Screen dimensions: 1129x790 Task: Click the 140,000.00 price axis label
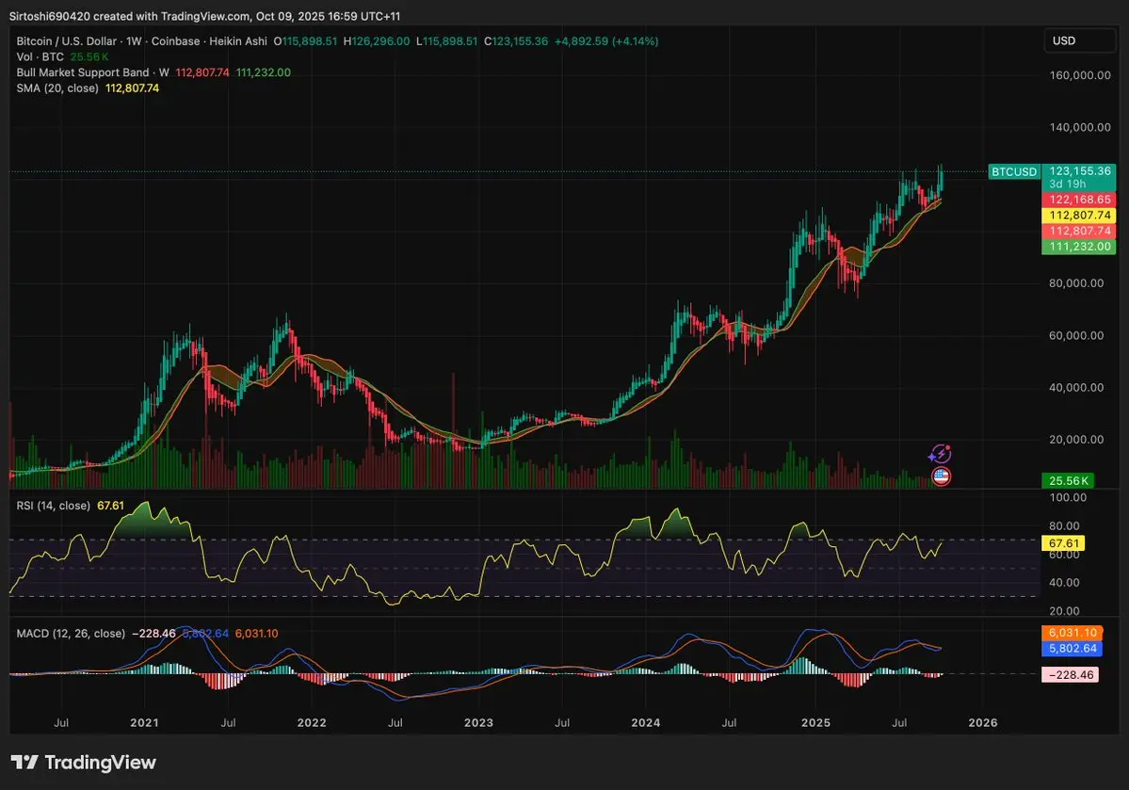[1079, 127]
